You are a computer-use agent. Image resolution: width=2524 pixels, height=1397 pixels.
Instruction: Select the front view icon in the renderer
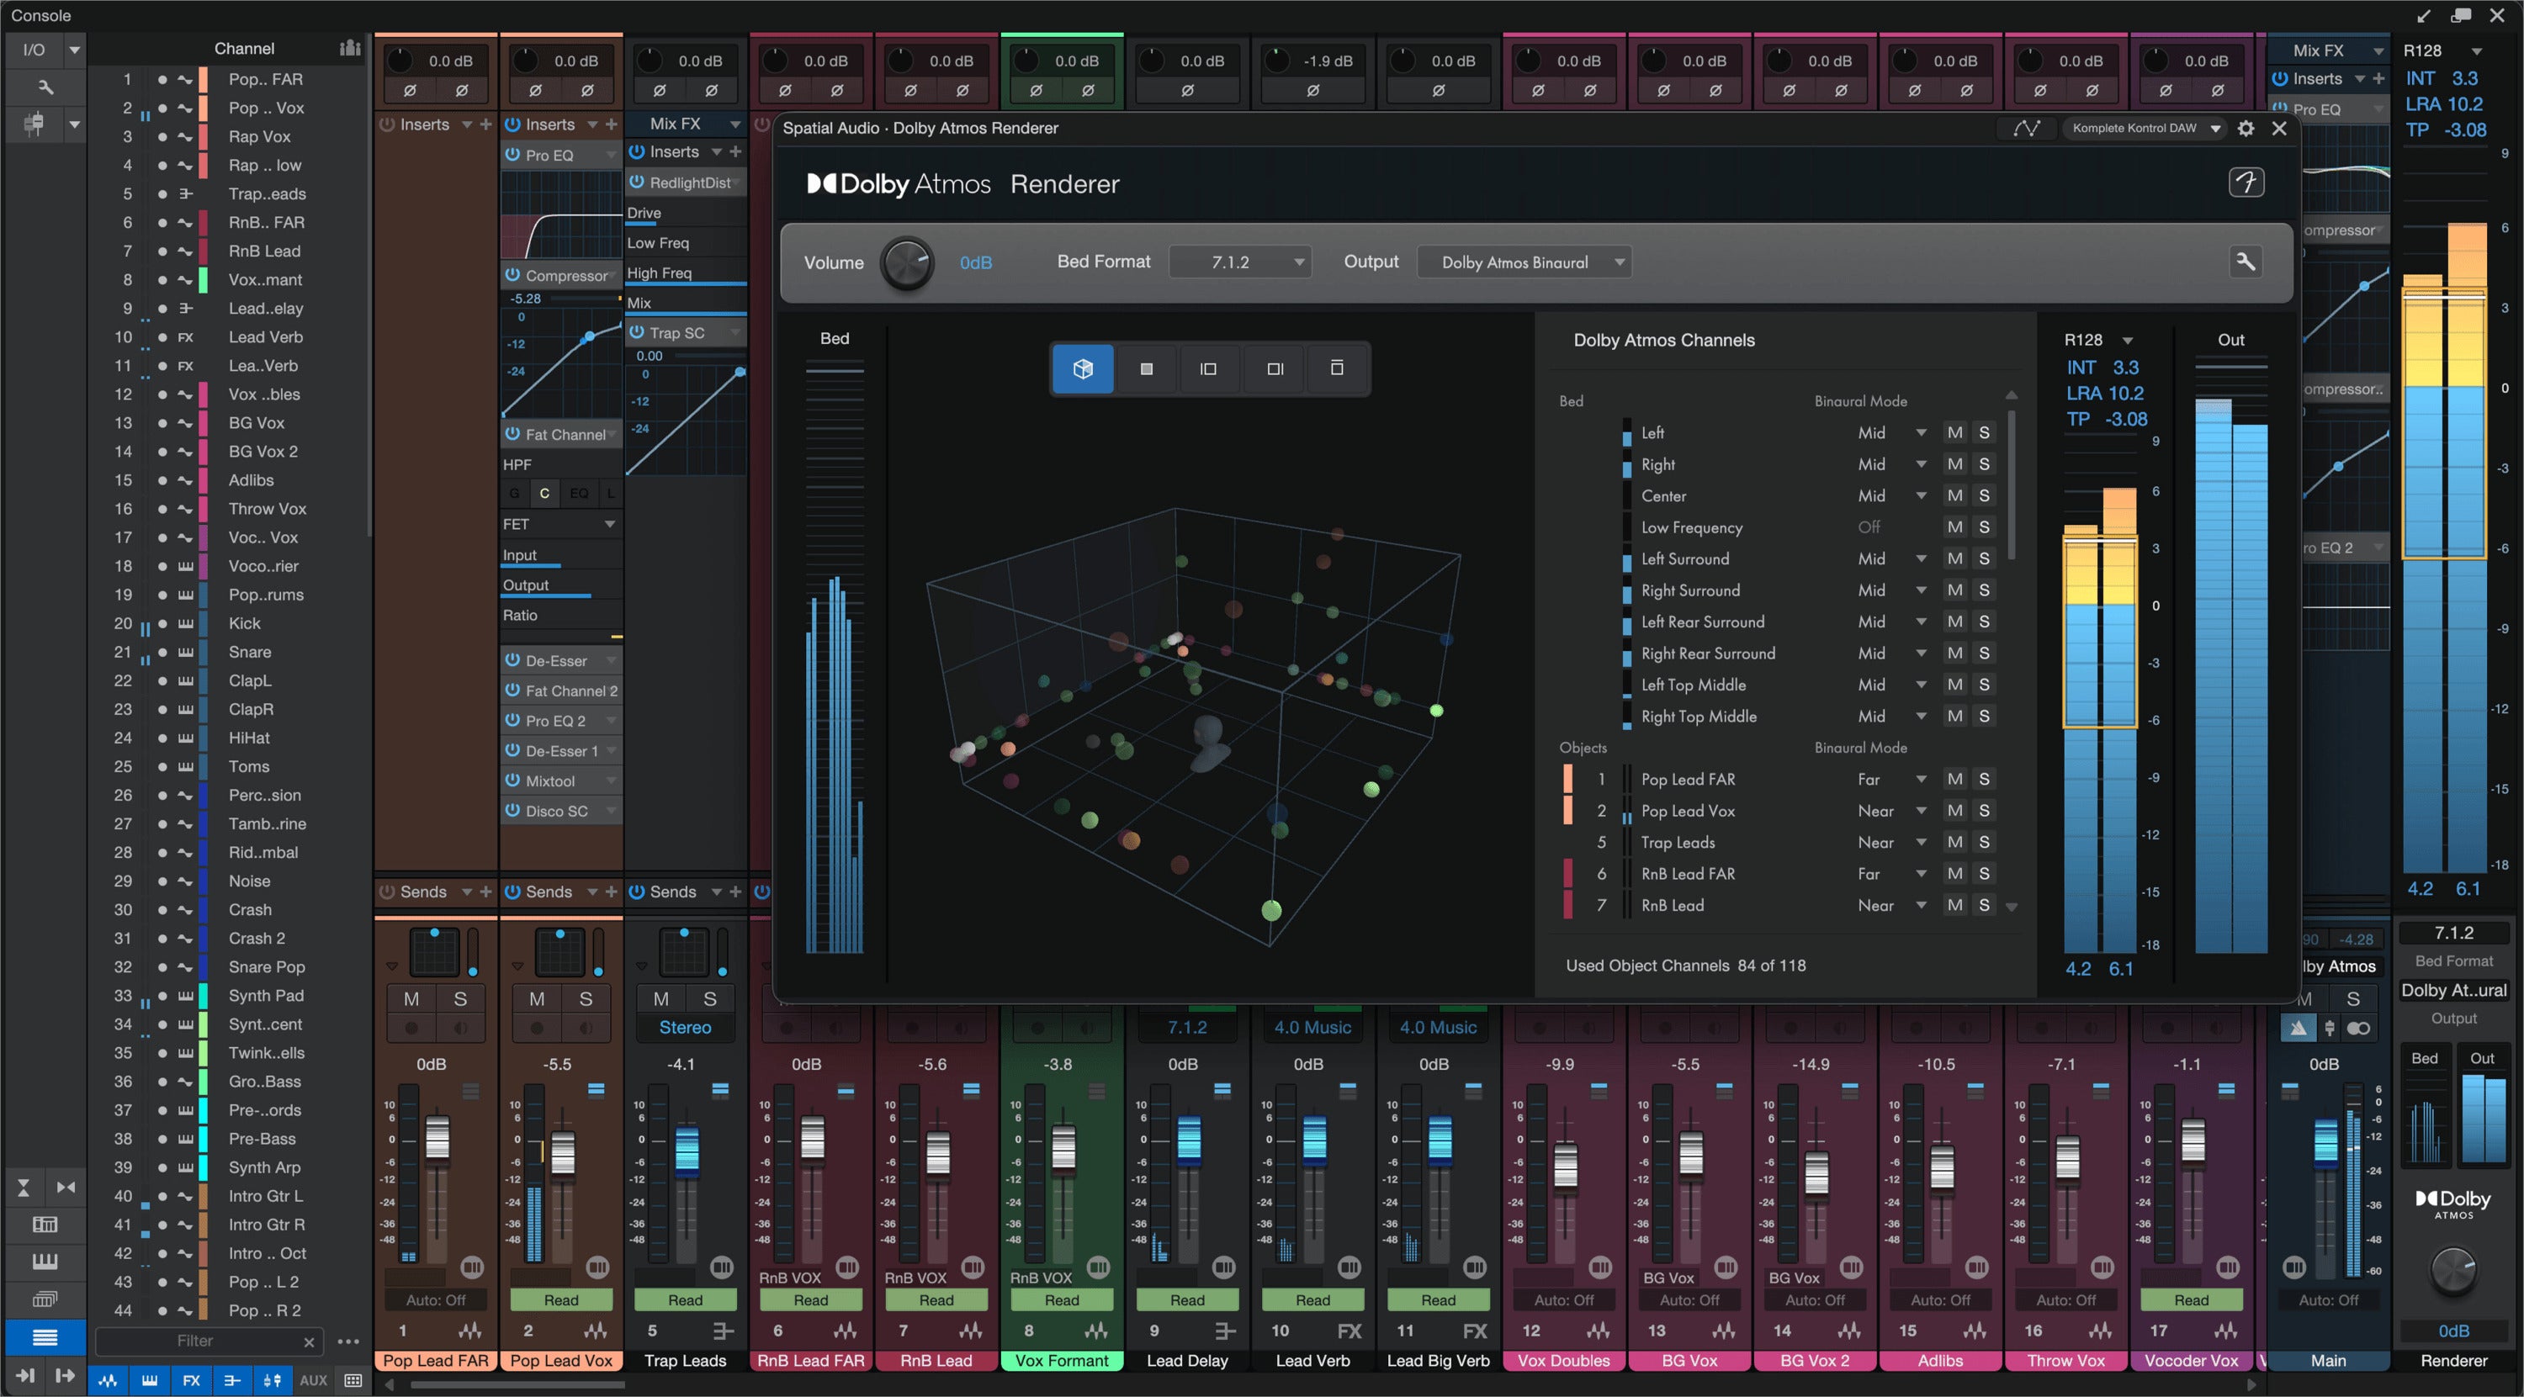pos(1147,369)
